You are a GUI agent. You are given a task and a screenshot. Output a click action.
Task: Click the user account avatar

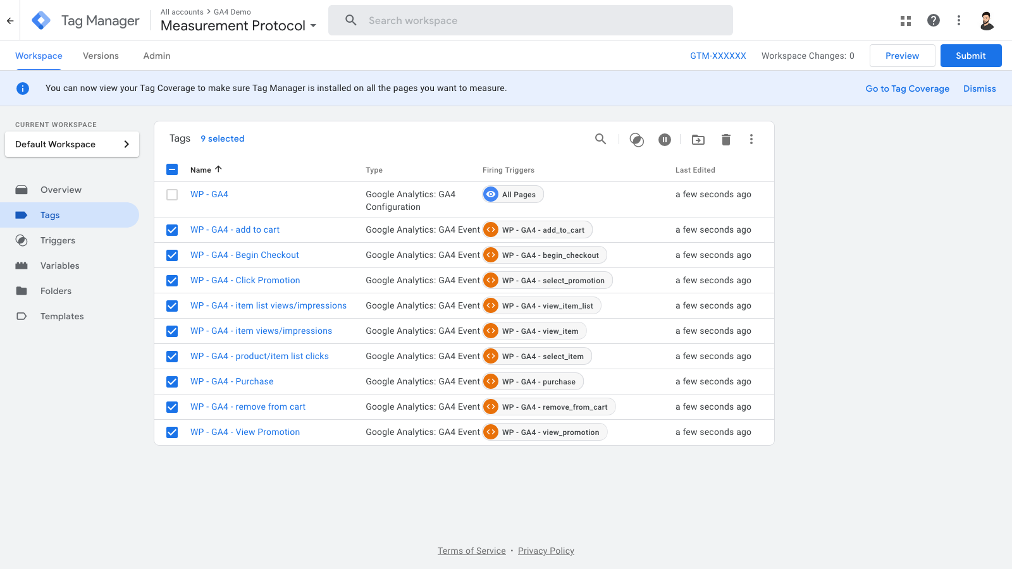click(x=987, y=20)
